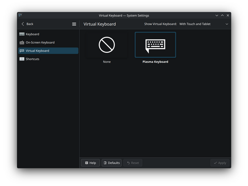The height and width of the screenshot is (186, 248).
Task: Click the Reset button
Action: click(133, 163)
